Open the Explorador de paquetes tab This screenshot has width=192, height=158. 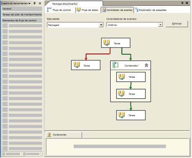151,10
